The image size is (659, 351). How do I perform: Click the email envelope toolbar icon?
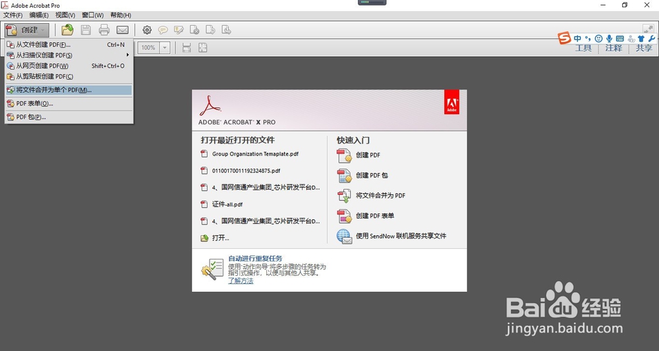pyautogui.click(x=123, y=30)
